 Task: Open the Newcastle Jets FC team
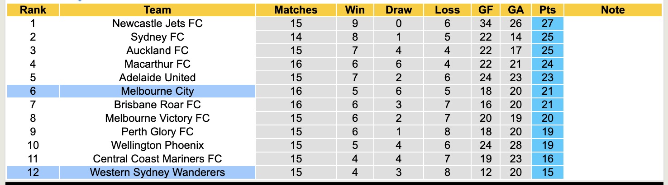point(157,23)
